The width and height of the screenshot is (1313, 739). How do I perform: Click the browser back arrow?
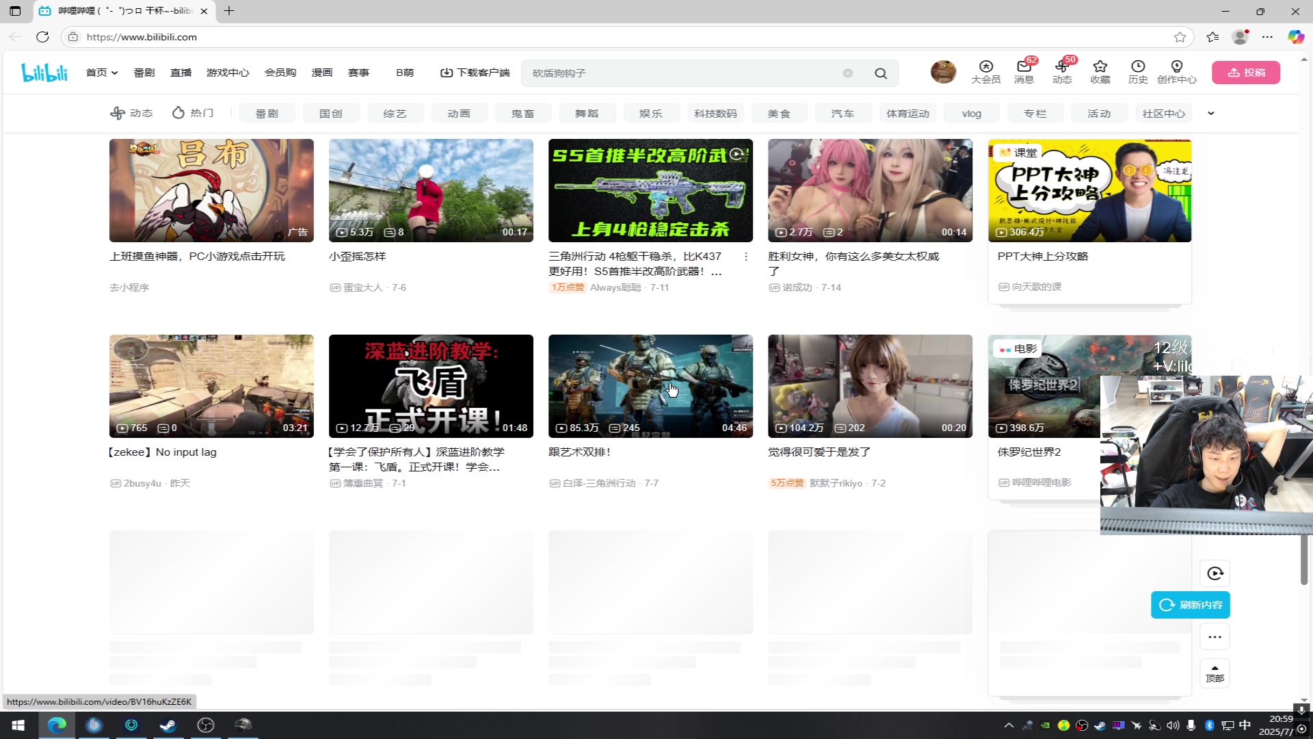[15, 37]
